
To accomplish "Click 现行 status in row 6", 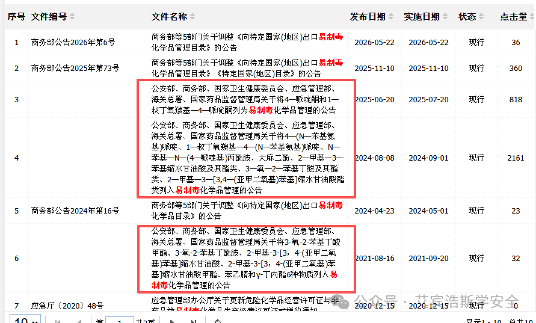I will click(476, 258).
